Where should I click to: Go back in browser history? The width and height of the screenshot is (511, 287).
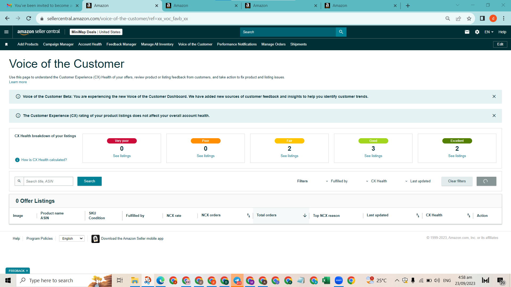(7, 18)
